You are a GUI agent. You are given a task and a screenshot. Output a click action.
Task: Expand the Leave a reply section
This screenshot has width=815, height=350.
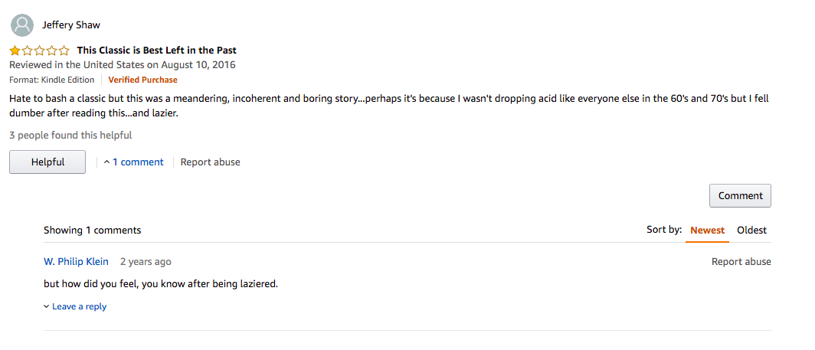click(75, 306)
